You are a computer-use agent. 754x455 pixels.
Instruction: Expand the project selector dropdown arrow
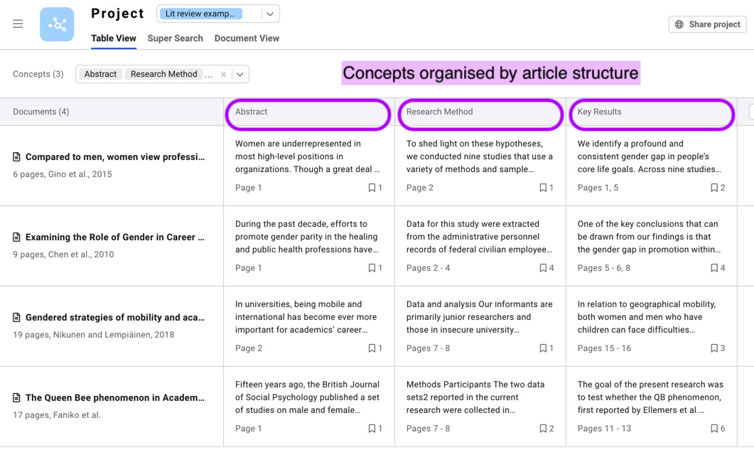click(x=270, y=14)
